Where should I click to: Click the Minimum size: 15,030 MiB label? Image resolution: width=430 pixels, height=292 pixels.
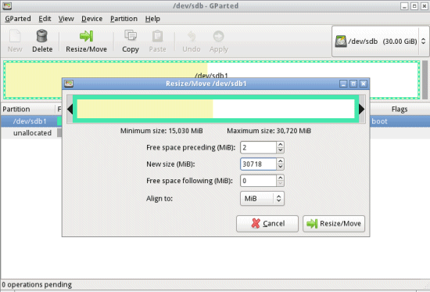162,131
